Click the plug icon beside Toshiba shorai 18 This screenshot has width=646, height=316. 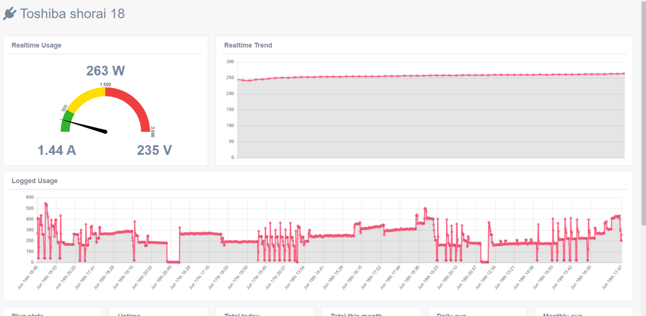(x=10, y=14)
